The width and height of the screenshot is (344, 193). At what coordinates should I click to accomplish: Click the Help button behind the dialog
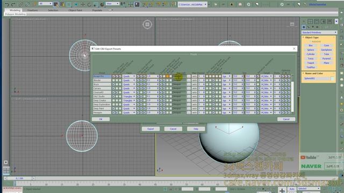pos(196,129)
